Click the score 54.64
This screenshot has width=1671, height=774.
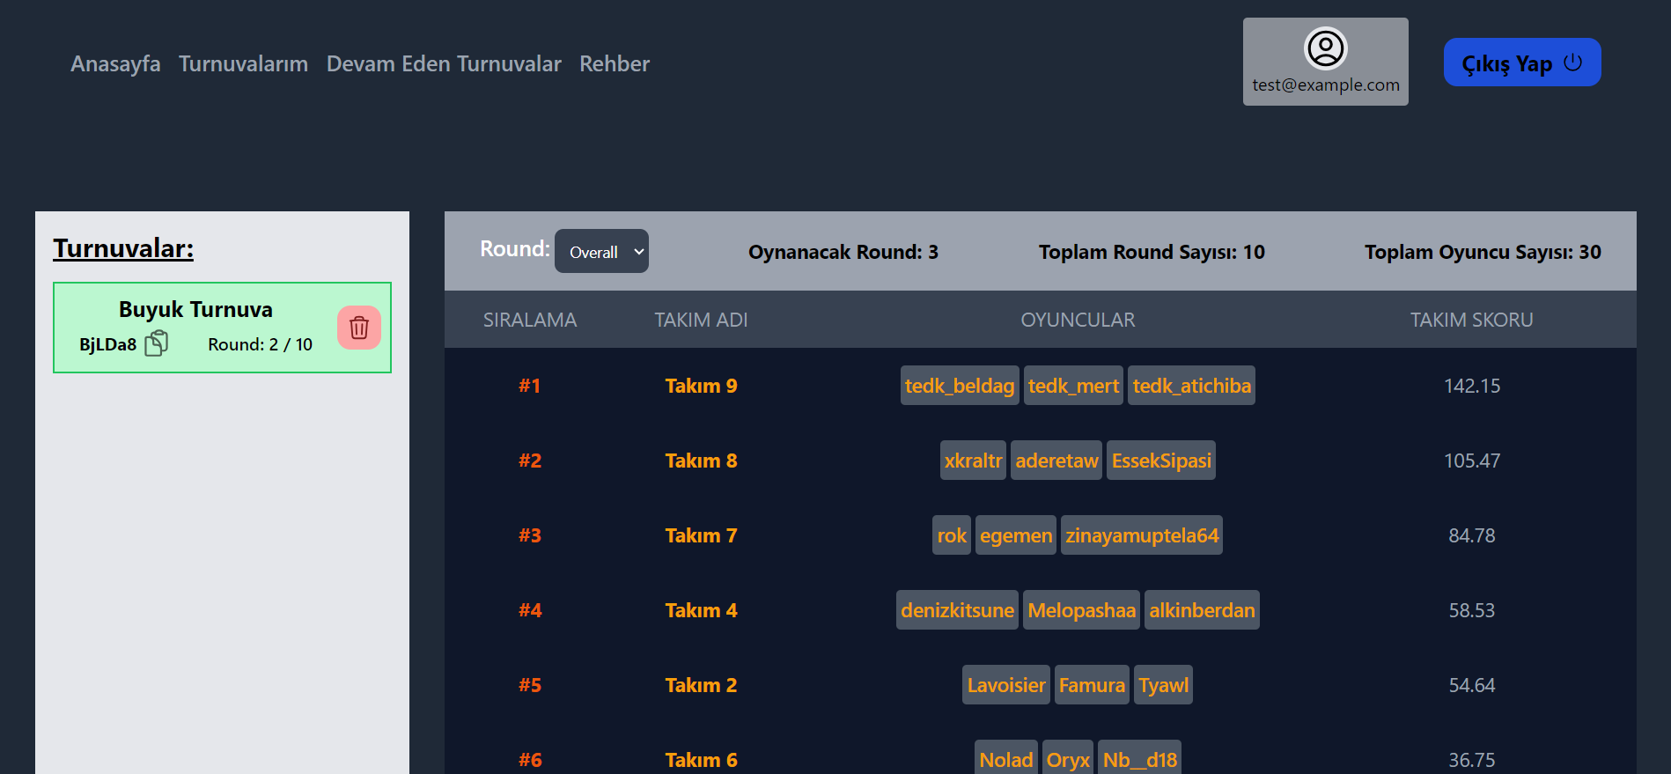tap(1472, 685)
